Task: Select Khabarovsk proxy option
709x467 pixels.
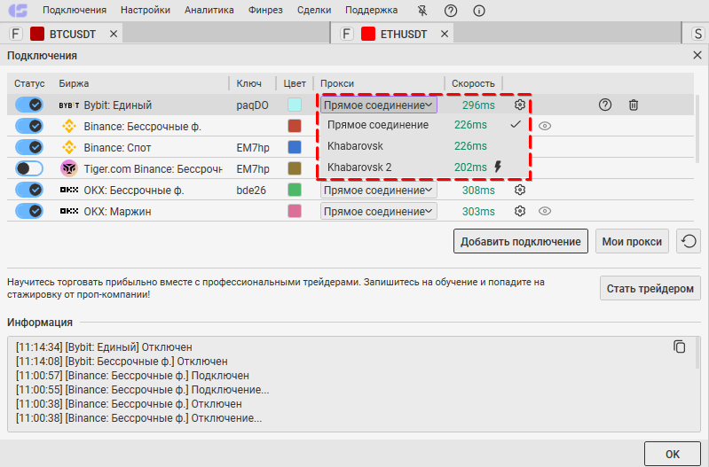Action: click(x=424, y=146)
